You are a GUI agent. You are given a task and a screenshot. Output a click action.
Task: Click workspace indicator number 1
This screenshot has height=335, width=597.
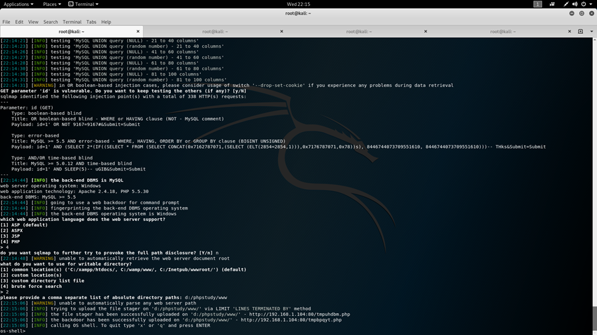pos(538,4)
